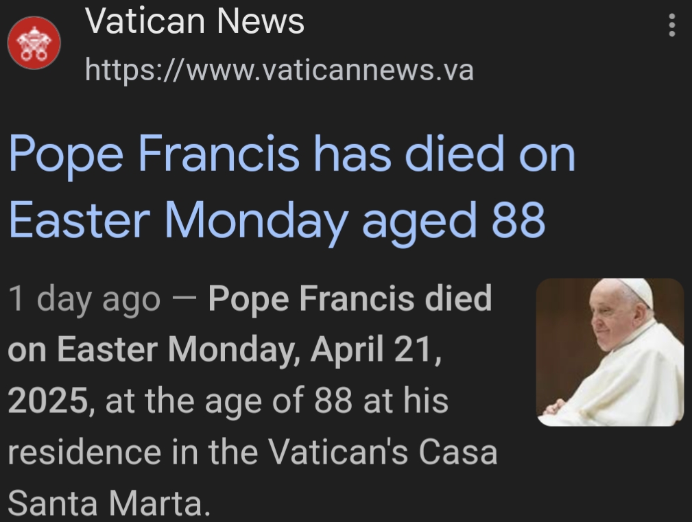
Task: Open the Pope Francis headline link
Action: [291, 187]
